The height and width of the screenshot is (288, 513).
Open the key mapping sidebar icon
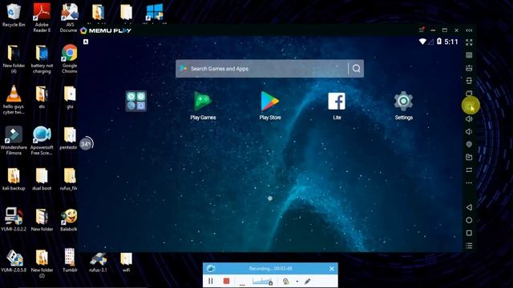(469, 55)
